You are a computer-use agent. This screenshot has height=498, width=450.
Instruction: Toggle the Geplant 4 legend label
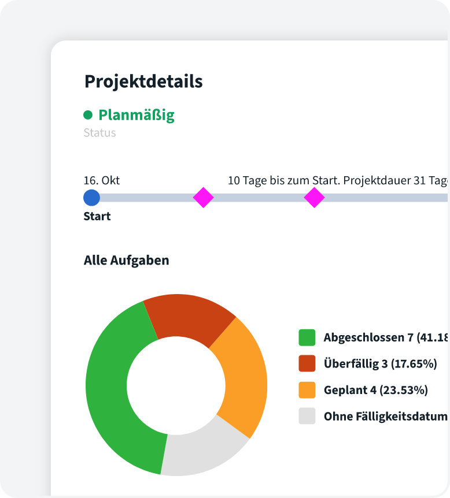click(x=375, y=390)
